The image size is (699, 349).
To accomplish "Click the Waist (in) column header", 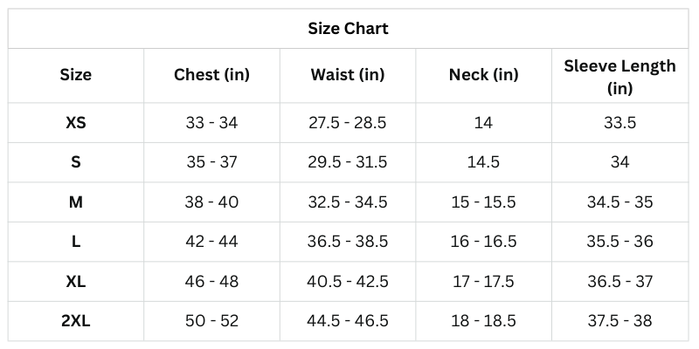I will click(348, 75).
